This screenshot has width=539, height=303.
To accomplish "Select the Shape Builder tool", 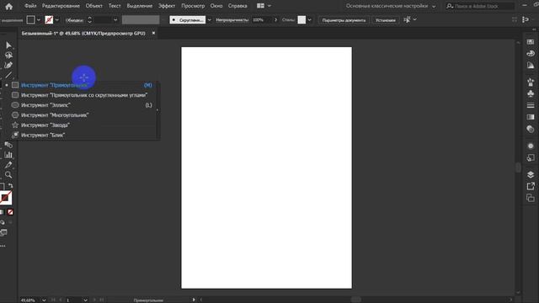I will click(8, 145).
